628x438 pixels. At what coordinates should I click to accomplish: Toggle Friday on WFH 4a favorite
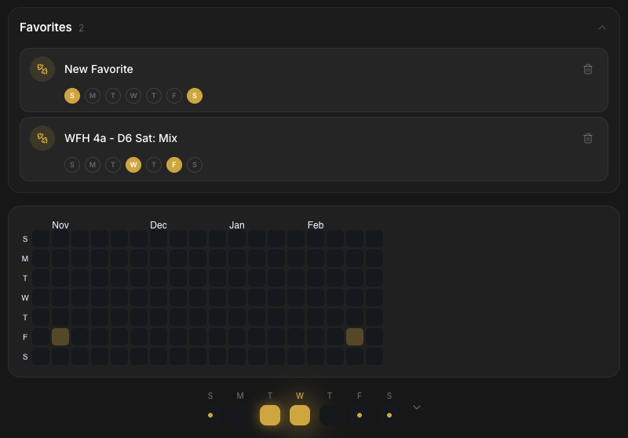(x=174, y=165)
